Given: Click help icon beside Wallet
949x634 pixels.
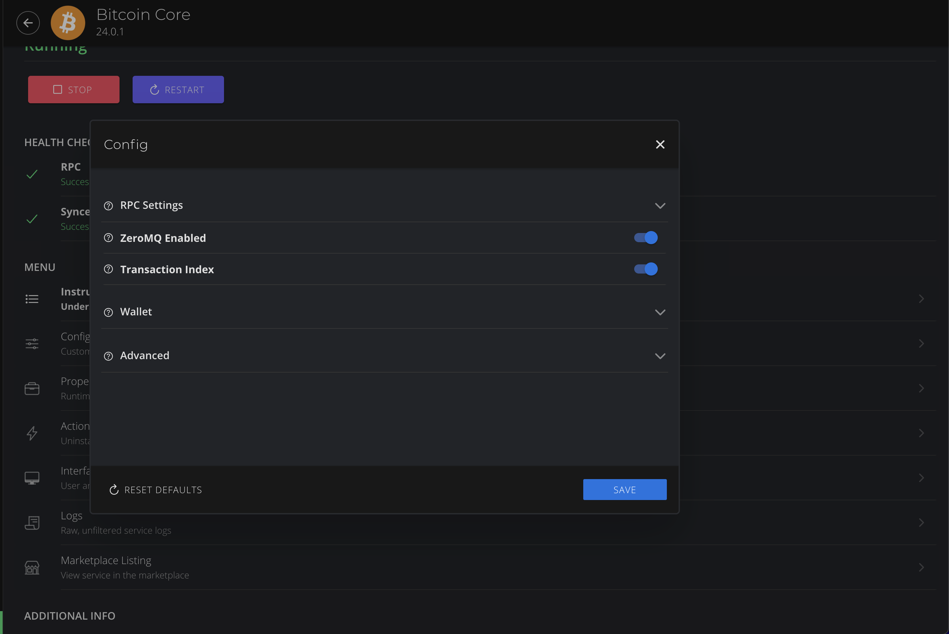Looking at the screenshot, I should click(108, 312).
